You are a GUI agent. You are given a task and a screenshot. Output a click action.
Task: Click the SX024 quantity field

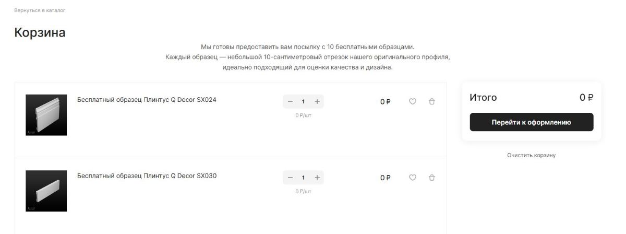[303, 101]
